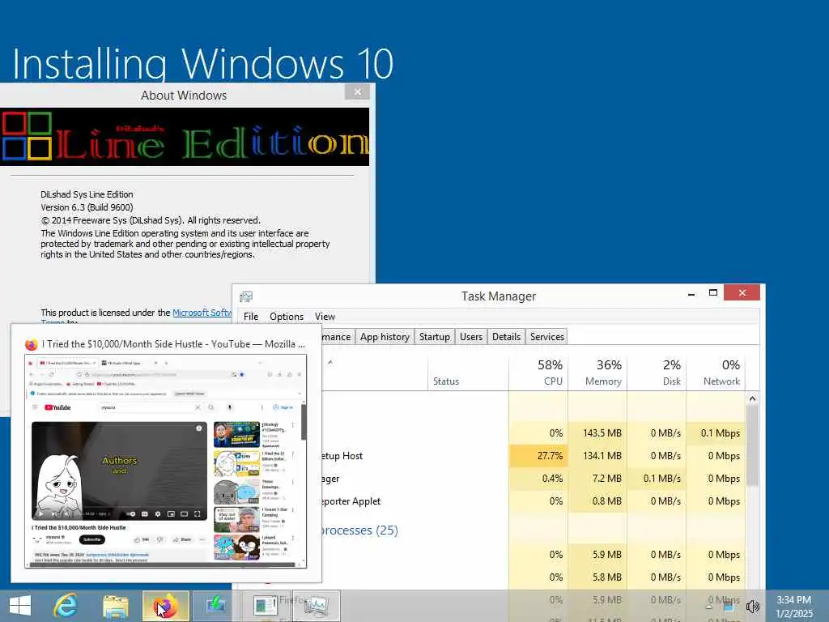The width and height of the screenshot is (829, 622).
Task: Select the partially hidden Performance tab
Action: tap(338, 337)
